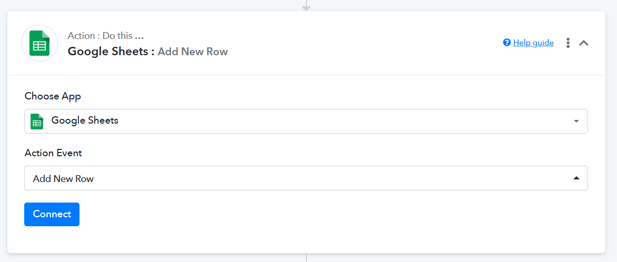This screenshot has height=262, width=617.
Task: Collapse the action step with the chevron
Action: (x=583, y=43)
